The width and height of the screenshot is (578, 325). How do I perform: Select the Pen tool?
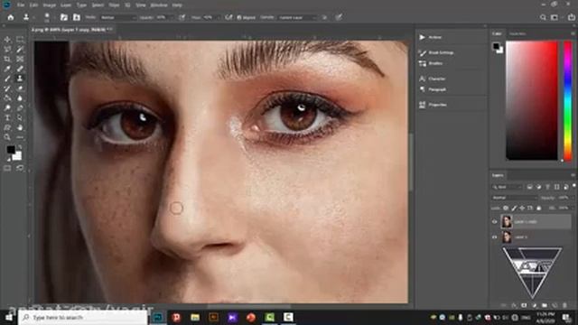(x=20, y=108)
